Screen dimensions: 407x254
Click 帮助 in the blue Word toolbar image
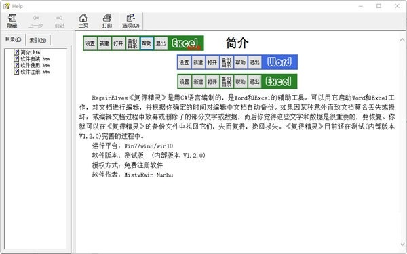240,62
